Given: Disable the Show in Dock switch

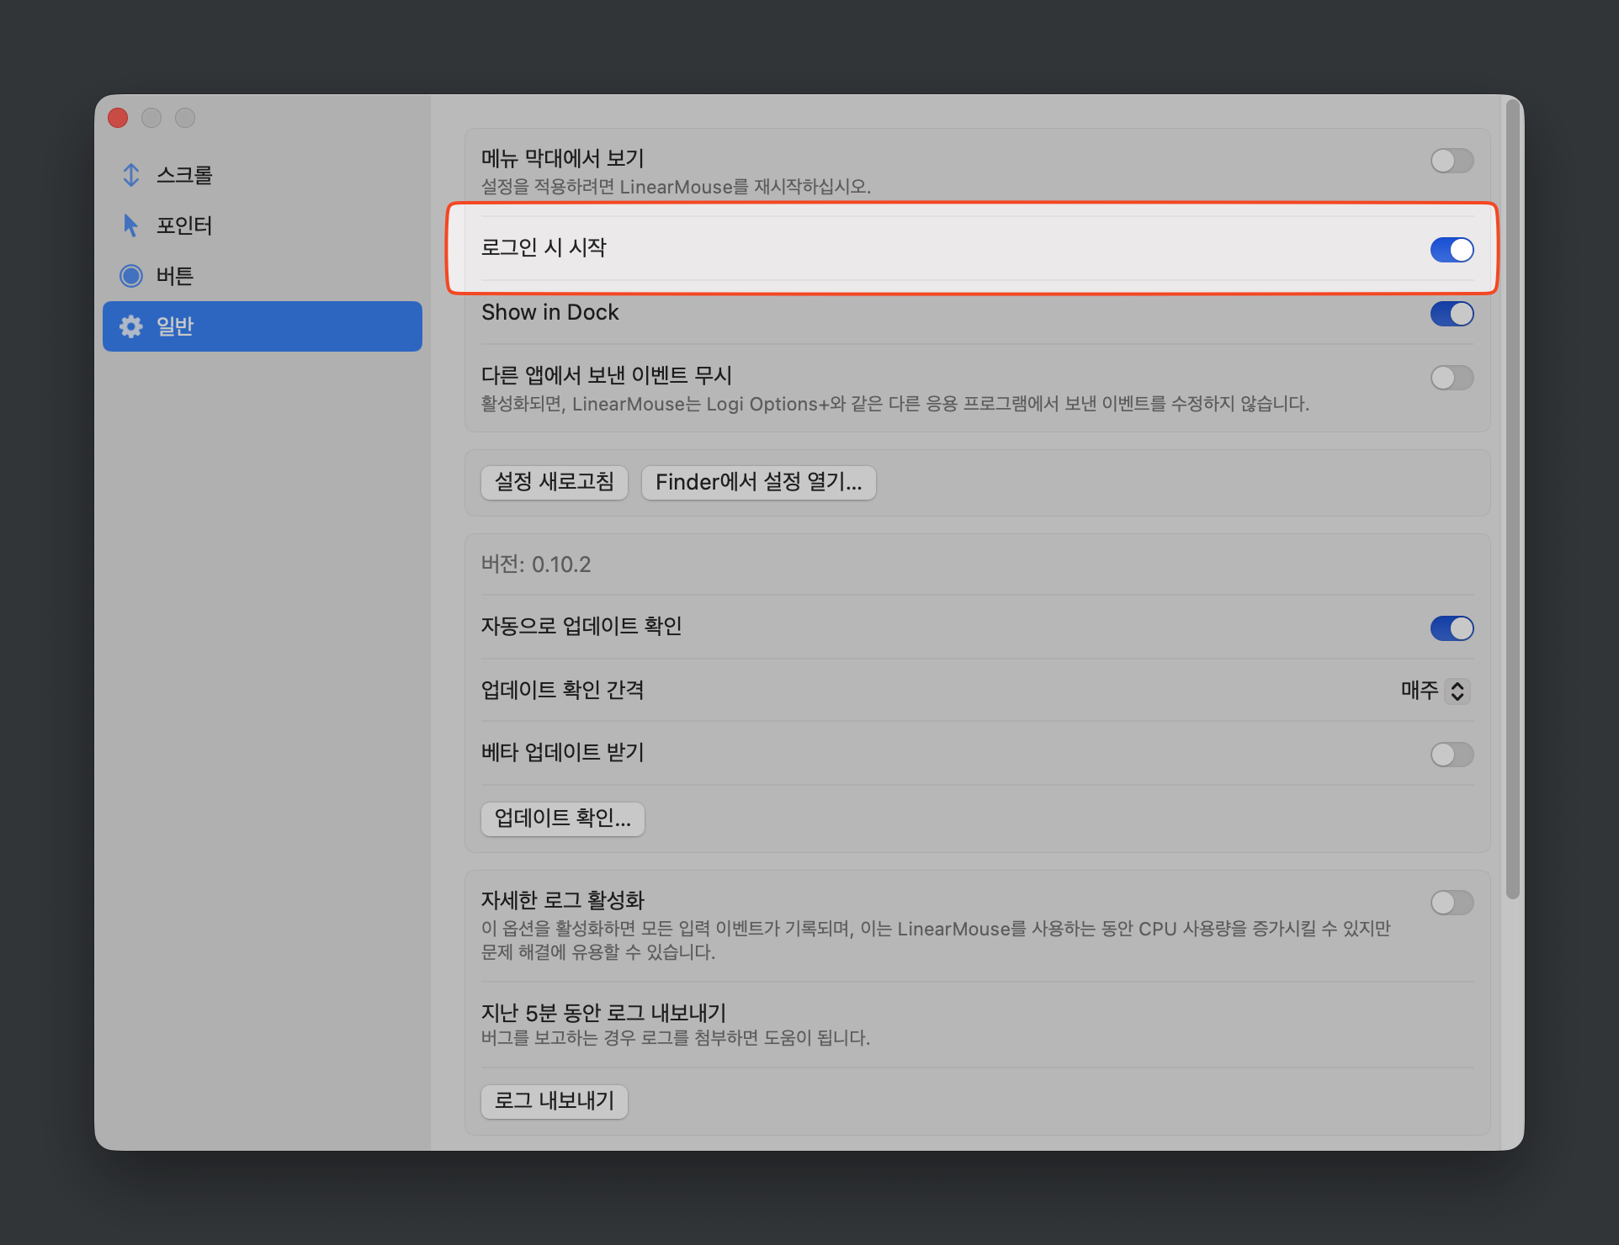Looking at the screenshot, I should point(1452,314).
